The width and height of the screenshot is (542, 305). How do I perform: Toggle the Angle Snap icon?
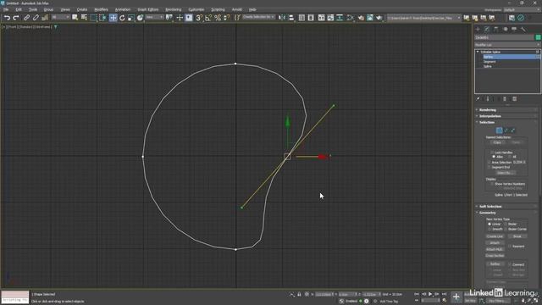[x=208, y=18]
